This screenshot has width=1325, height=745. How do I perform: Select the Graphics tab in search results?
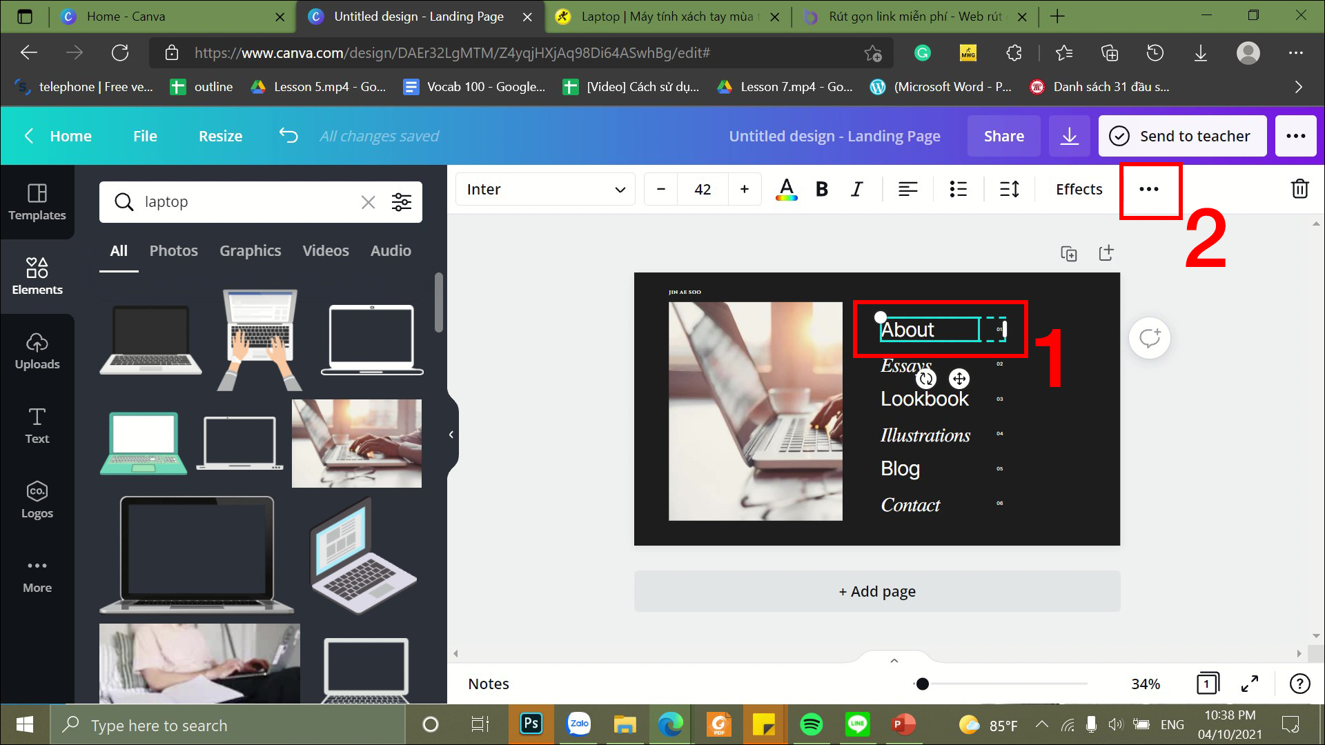[x=249, y=250]
